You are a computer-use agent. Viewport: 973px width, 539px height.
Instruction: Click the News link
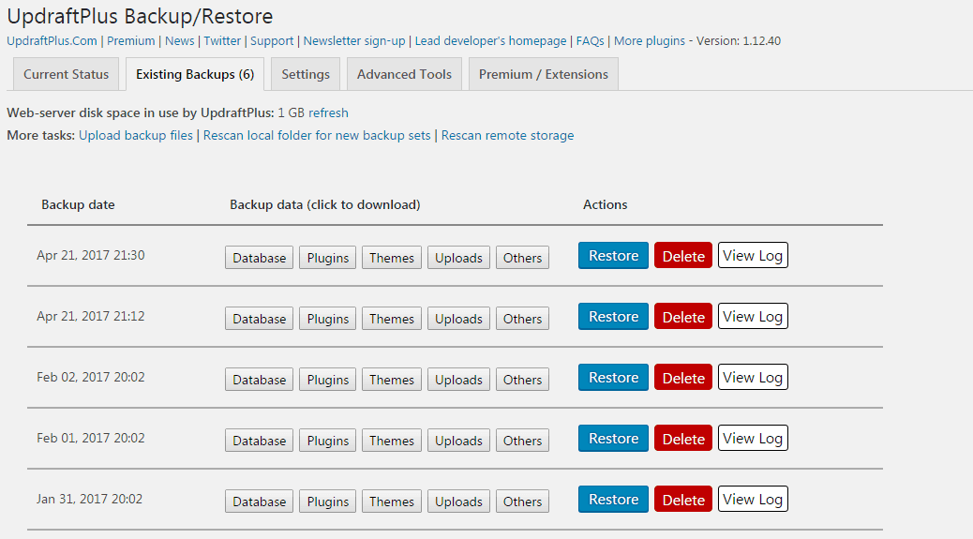click(179, 41)
